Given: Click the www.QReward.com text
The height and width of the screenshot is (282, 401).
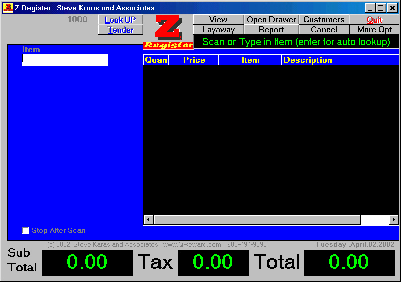Looking at the screenshot, I should tap(192, 244).
